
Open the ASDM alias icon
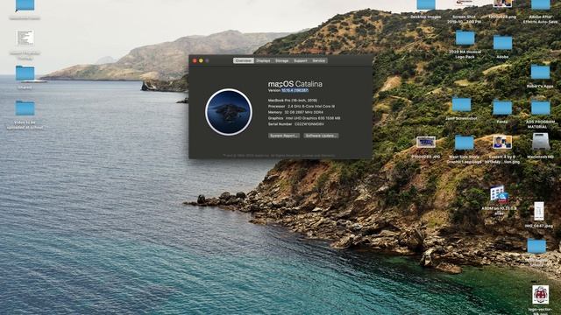pos(500,194)
